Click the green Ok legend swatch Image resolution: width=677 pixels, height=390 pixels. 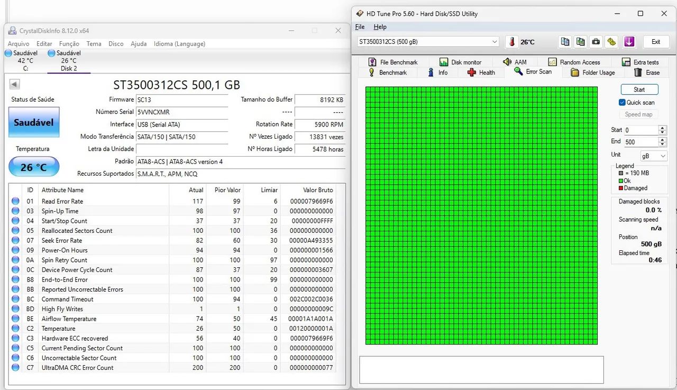pos(621,180)
